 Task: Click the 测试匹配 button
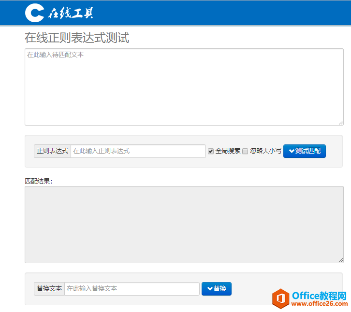(x=305, y=151)
